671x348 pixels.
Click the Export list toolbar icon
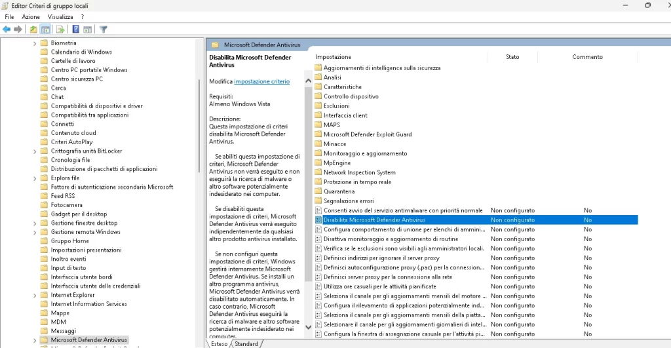coord(60,29)
